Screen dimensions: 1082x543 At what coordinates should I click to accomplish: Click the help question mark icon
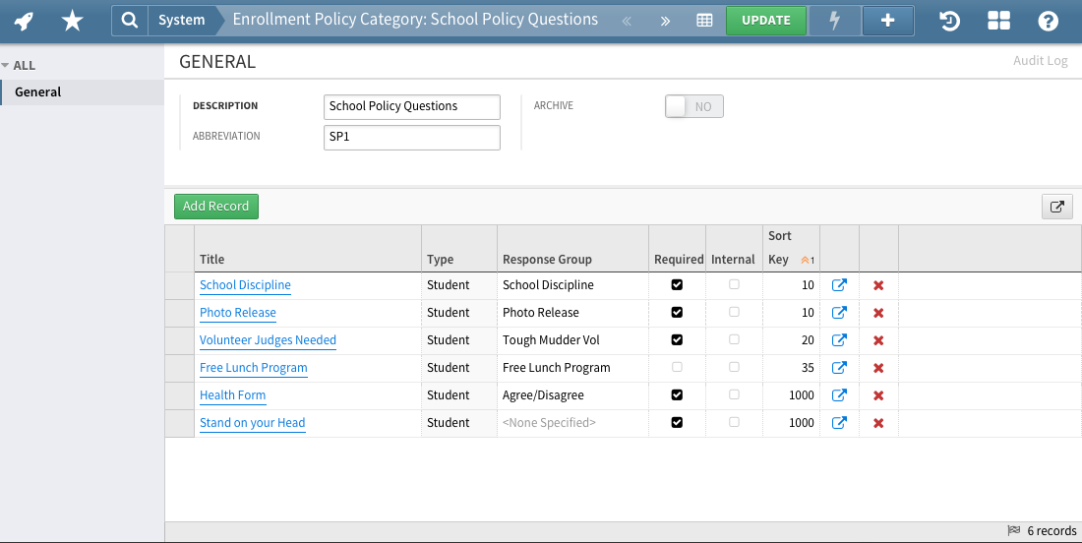tap(1049, 21)
